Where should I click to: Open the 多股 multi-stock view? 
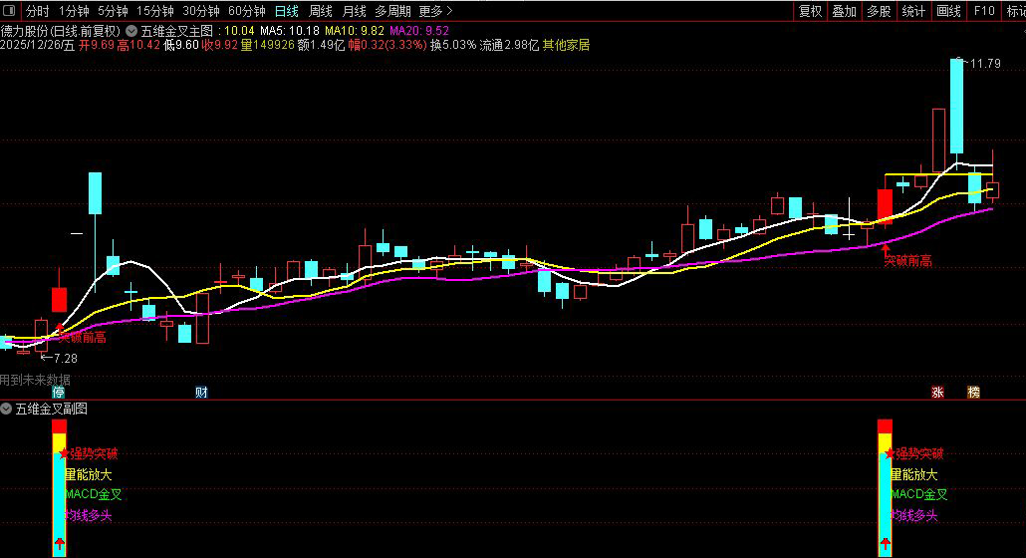(x=879, y=11)
